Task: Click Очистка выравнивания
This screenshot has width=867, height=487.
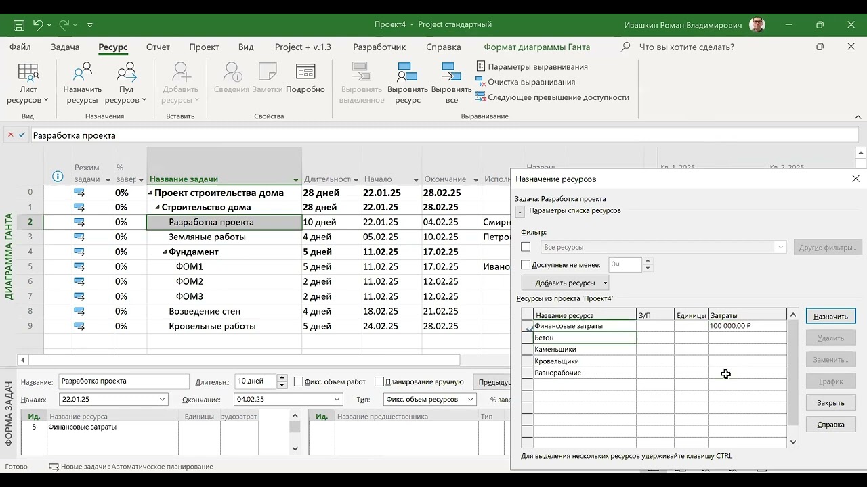Action: [x=526, y=82]
